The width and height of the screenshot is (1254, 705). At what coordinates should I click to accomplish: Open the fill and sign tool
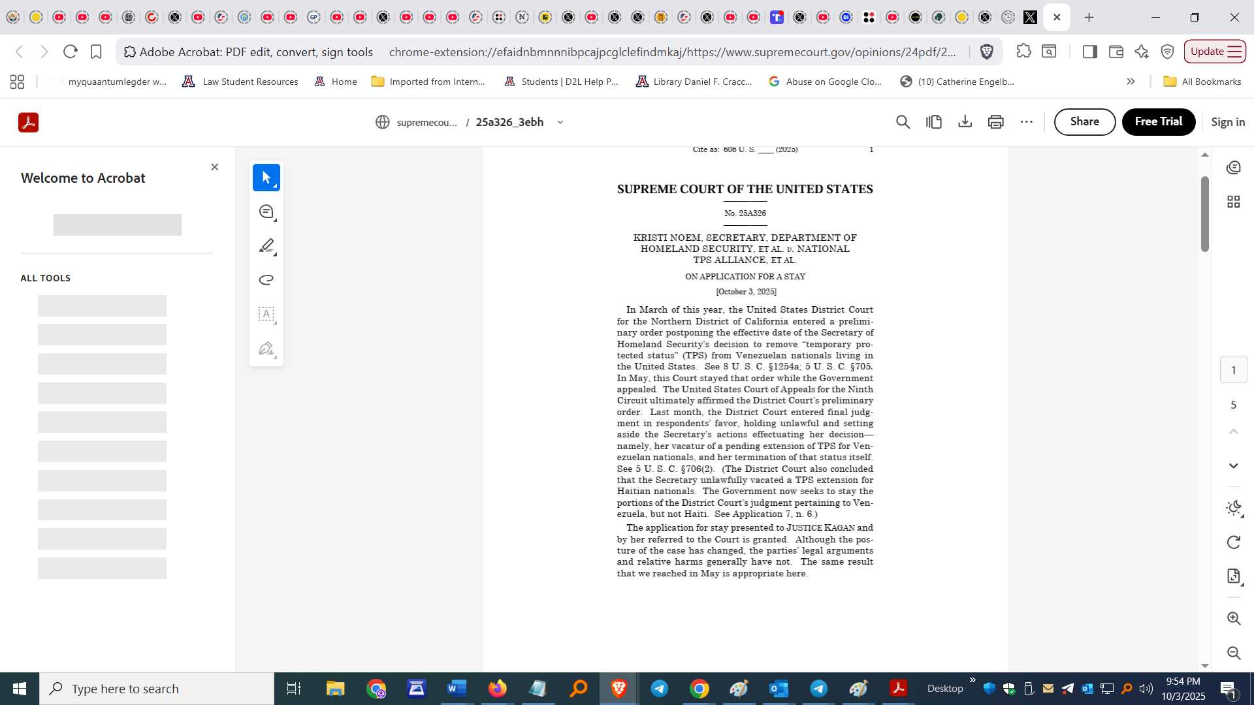(x=266, y=349)
